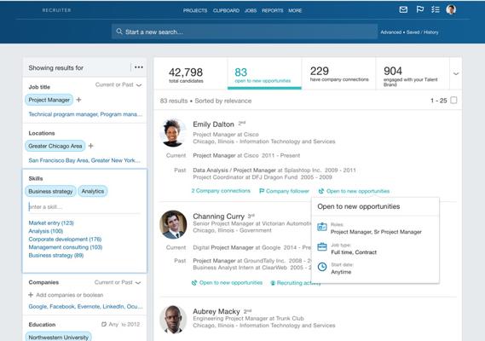Tick the select-all checkbox beside 1 - 25

click(x=453, y=101)
